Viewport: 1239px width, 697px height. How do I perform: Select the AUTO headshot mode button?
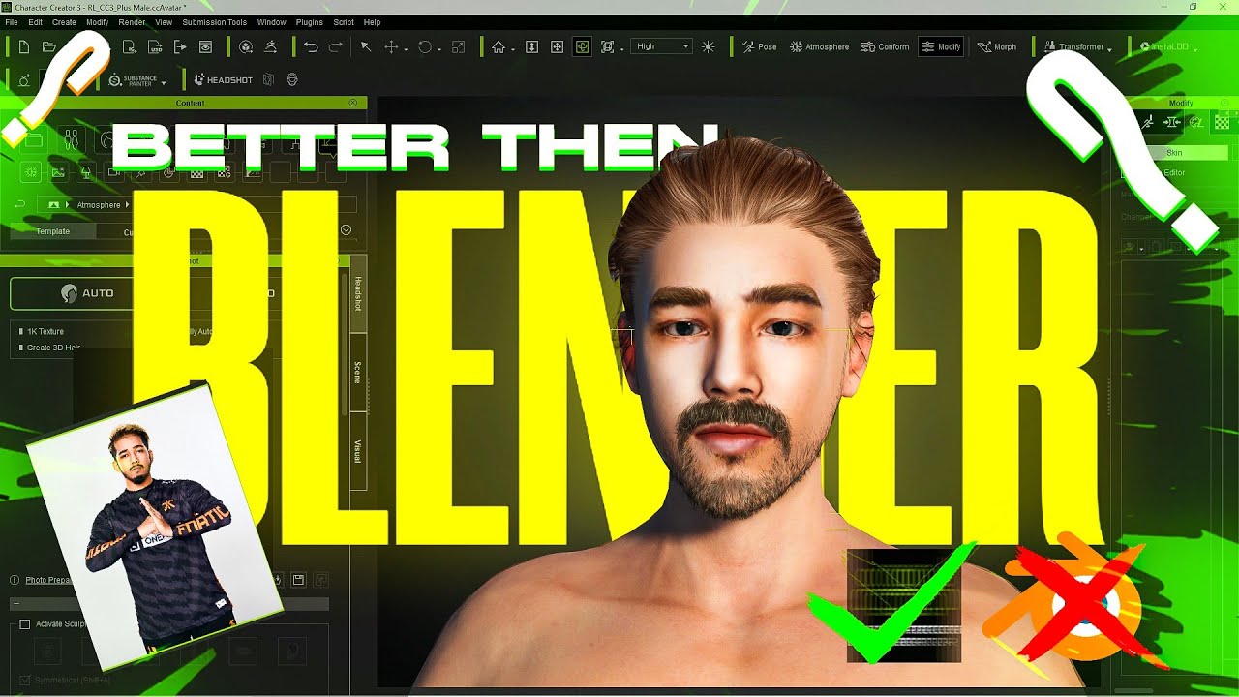72,293
